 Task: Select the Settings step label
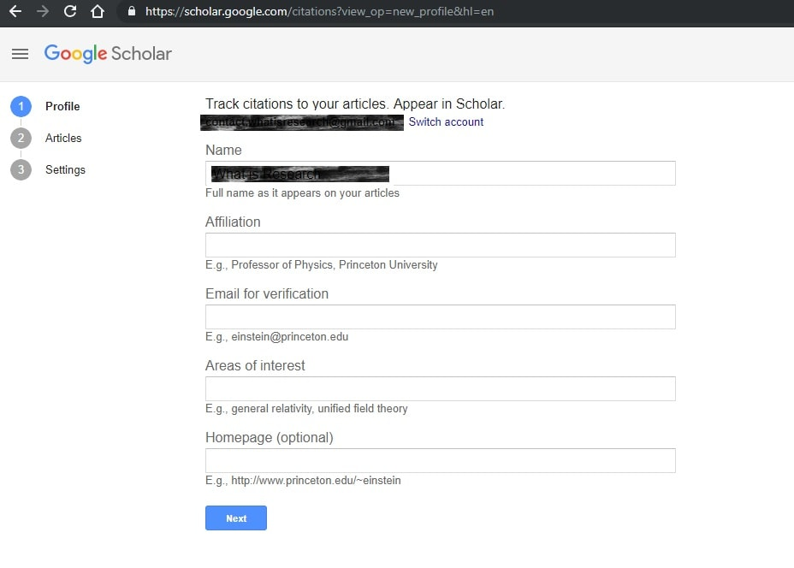click(x=65, y=169)
